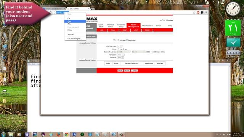
Task: Open the Advanced Setup router tab
Action: [121, 25]
